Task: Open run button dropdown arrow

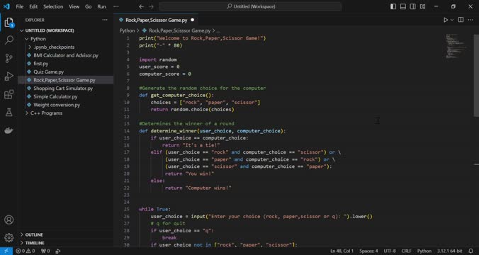Action: (x=452, y=20)
